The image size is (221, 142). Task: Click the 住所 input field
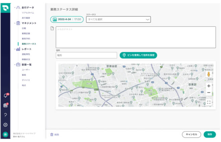[x=86, y=55]
